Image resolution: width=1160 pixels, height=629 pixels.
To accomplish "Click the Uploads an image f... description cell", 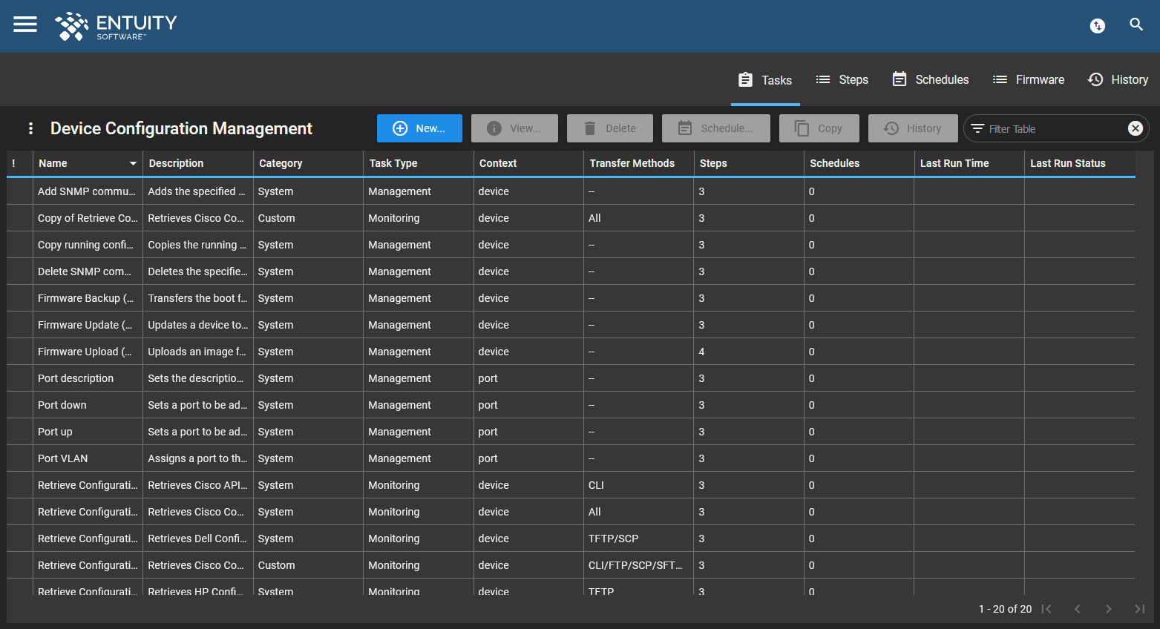I will click(x=197, y=352).
